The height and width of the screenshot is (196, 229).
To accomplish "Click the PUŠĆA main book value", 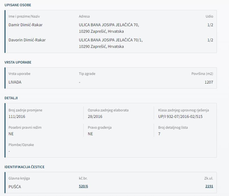I will [15, 186].
